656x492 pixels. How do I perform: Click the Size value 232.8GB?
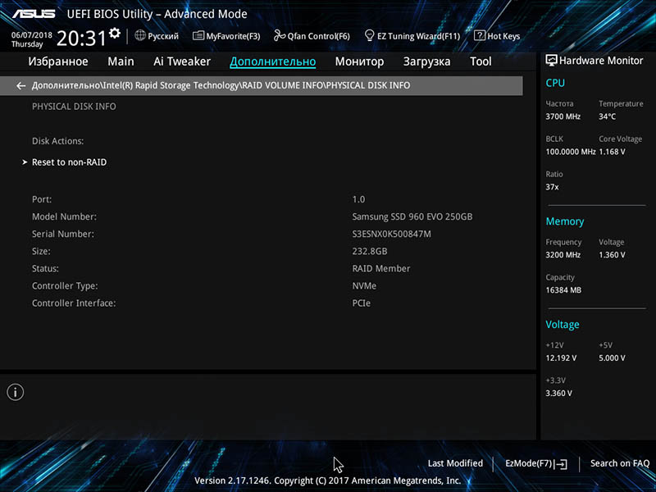pyautogui.click(x=370, y=252)
